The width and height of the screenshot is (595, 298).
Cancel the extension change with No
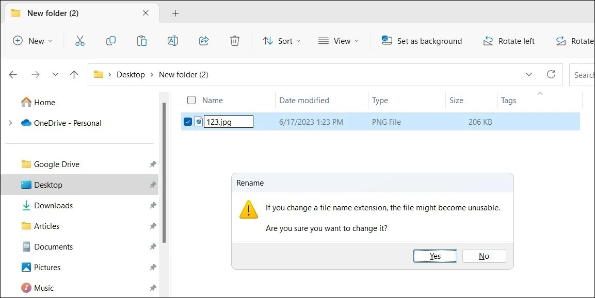tap(484, 256)
